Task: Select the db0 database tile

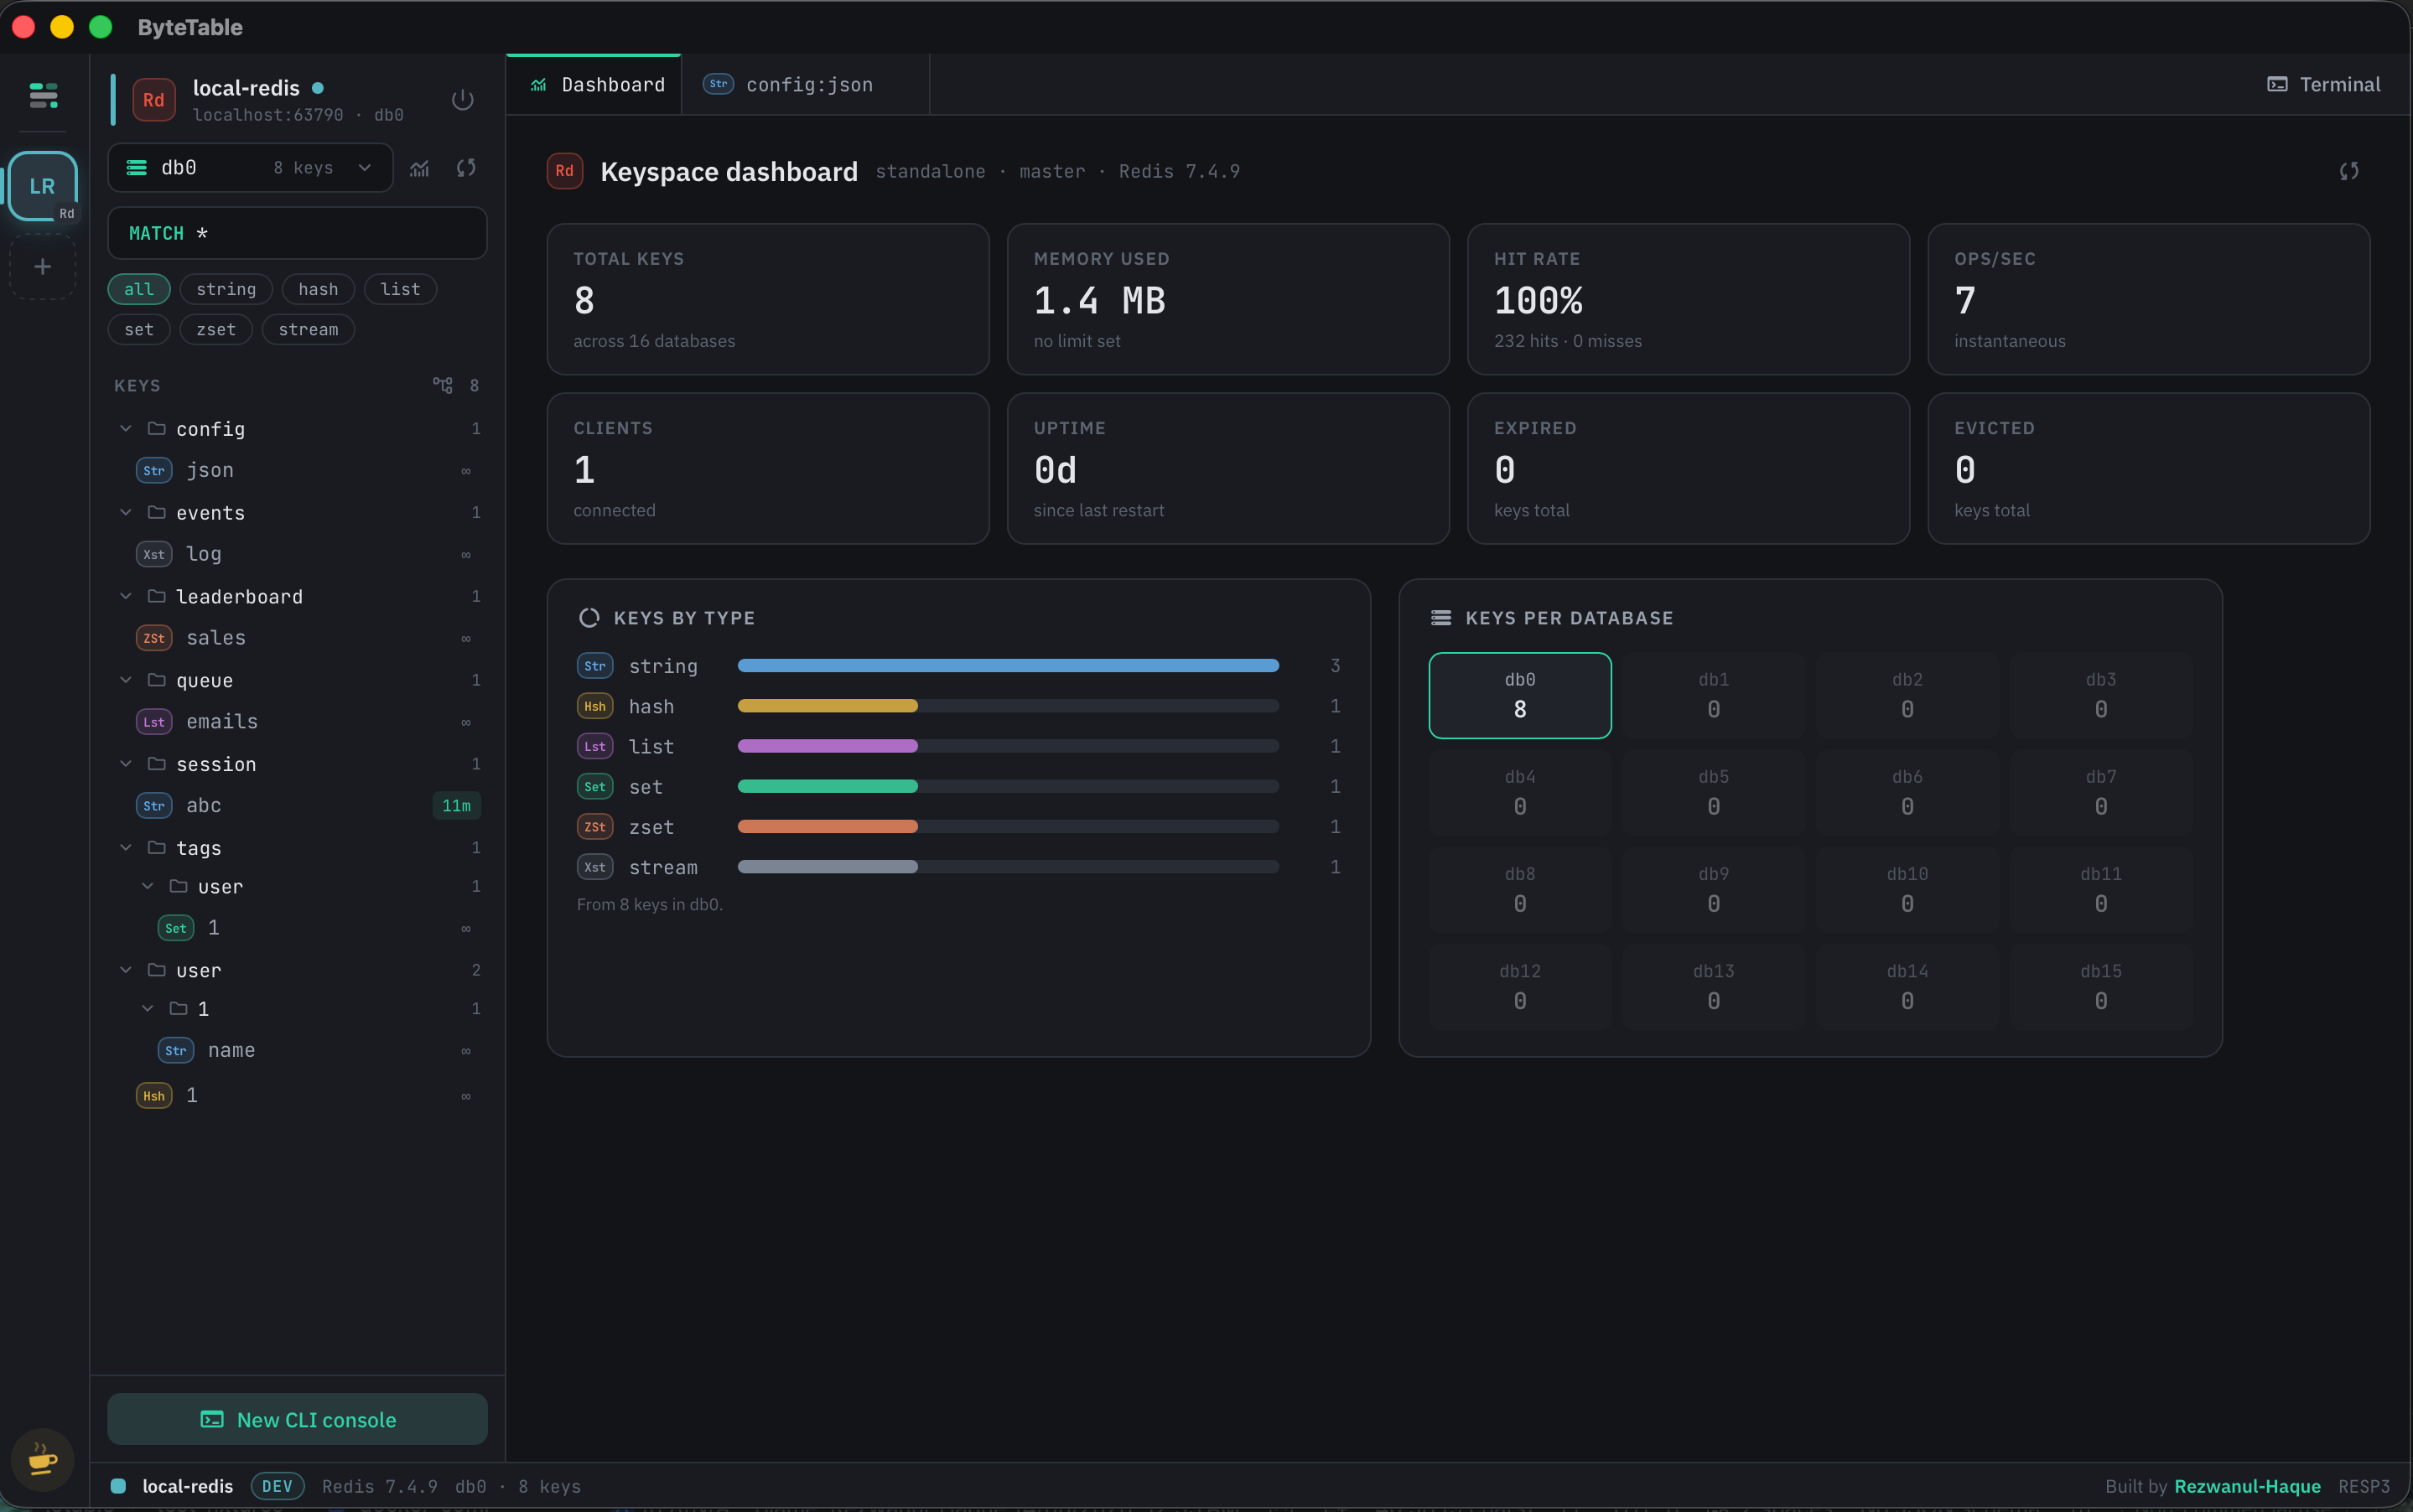Action: [1519, 695]
